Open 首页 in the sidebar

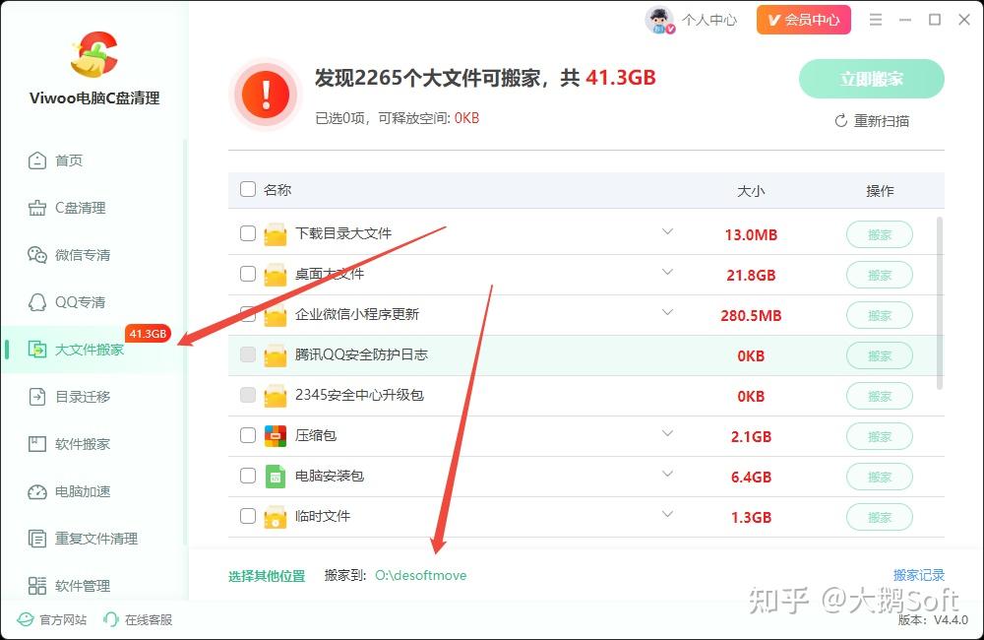point(69,160)
